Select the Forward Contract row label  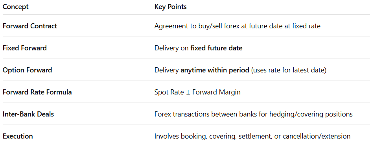pyautogui.click(x=30, y=26)
